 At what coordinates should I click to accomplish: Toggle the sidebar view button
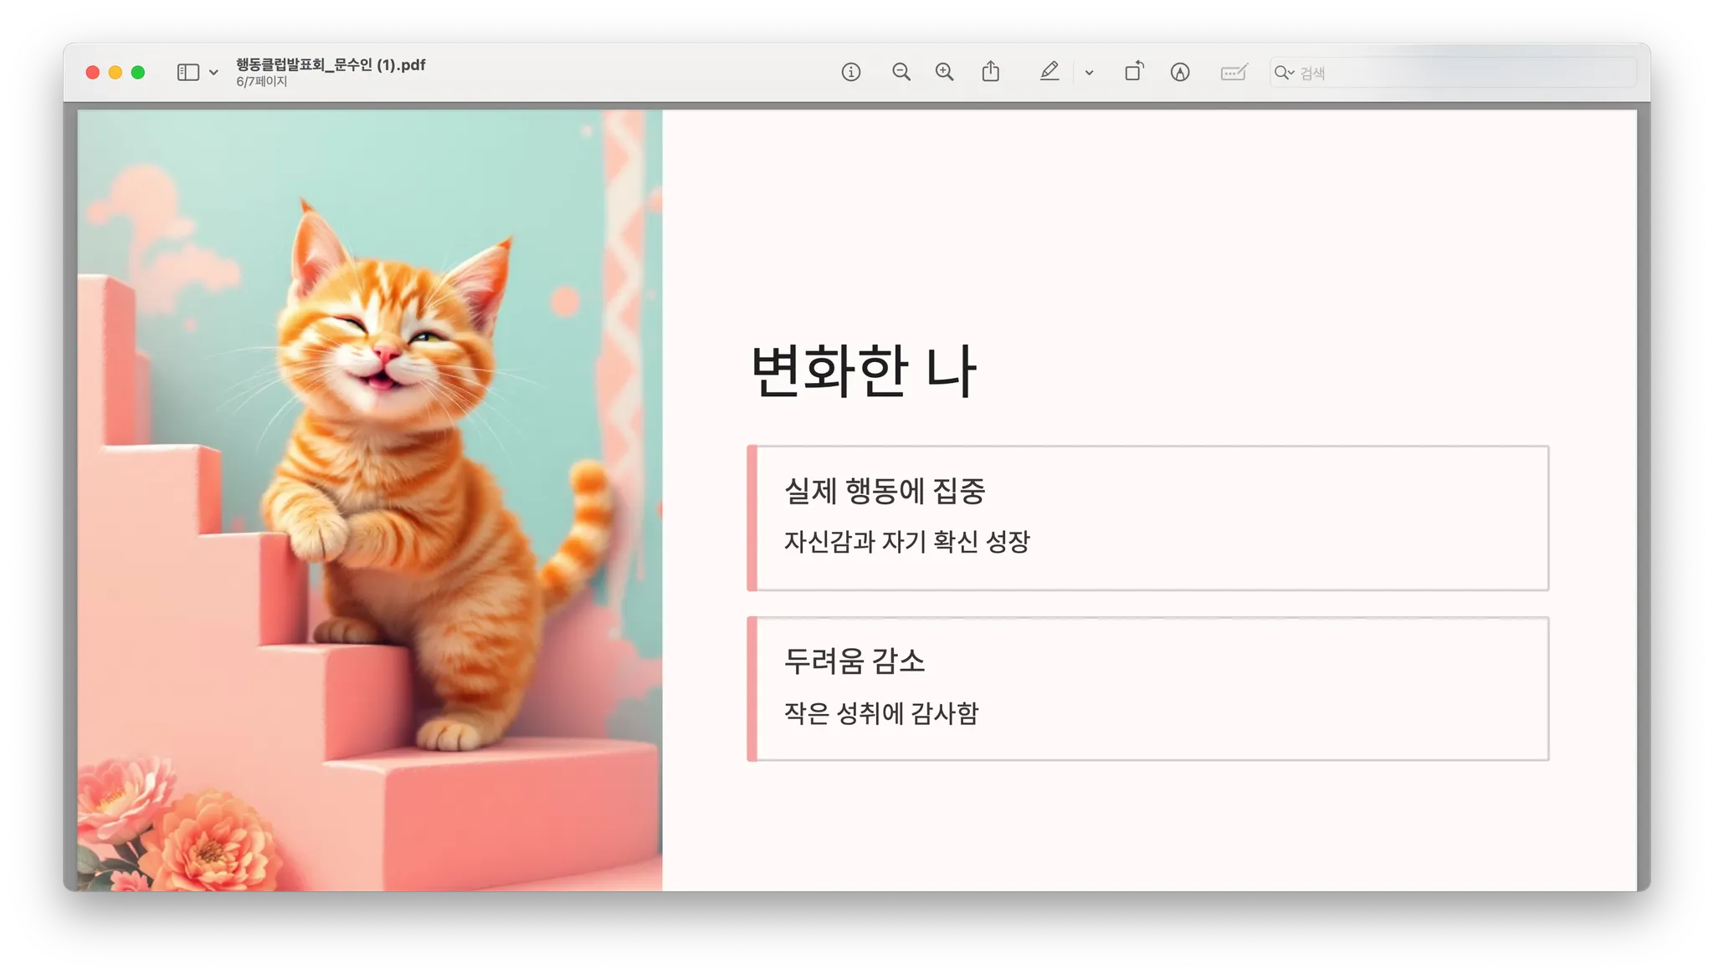pos(188,72)
